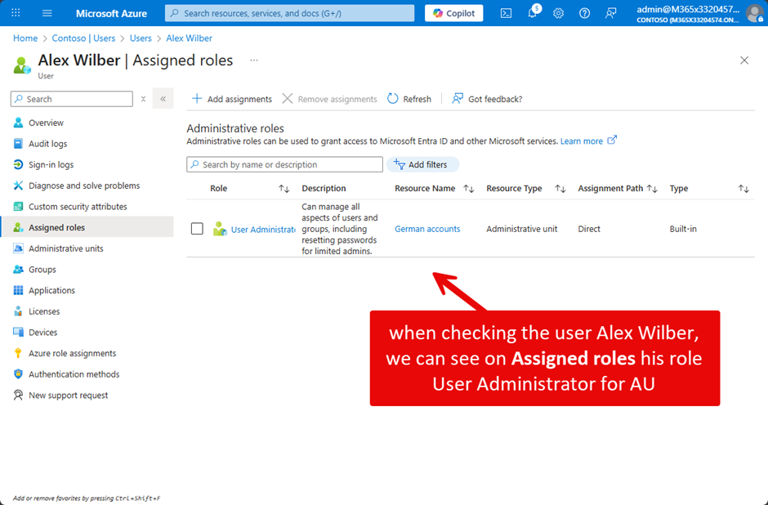Click the Direct assignment path cell
Viewport: 768px width, 505px height.
[x=589, y=229]
